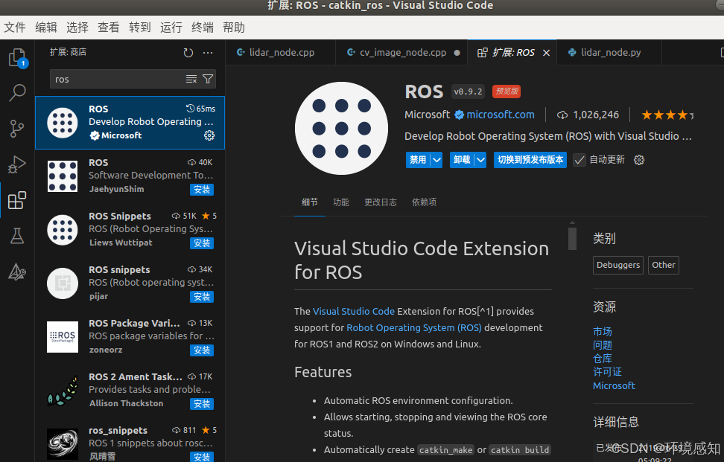Open the gear menu of Microsoft ROS extension
The height and width of the screenshot is (462, 724).
point(209,135)
